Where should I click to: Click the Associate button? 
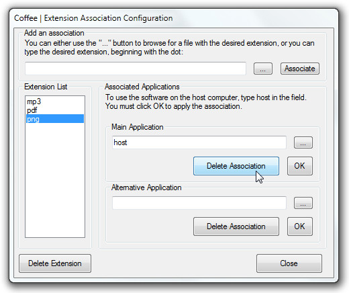tap(300, 69)
